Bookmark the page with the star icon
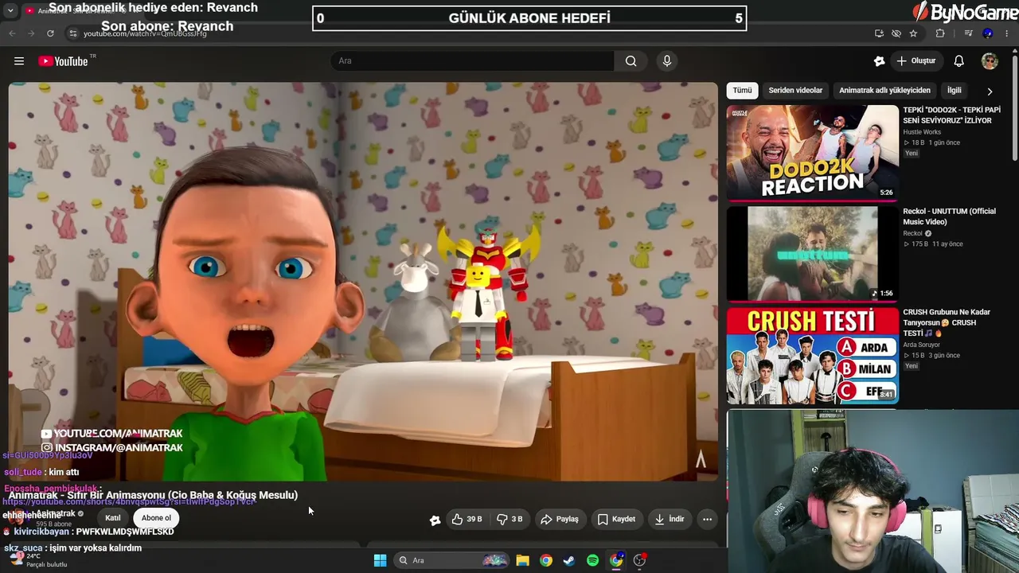The width and height of the screenshot is (1019, 573). [913, 33]
